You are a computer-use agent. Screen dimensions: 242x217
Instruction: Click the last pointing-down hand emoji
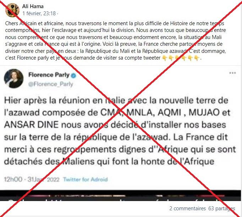point(197,58)
